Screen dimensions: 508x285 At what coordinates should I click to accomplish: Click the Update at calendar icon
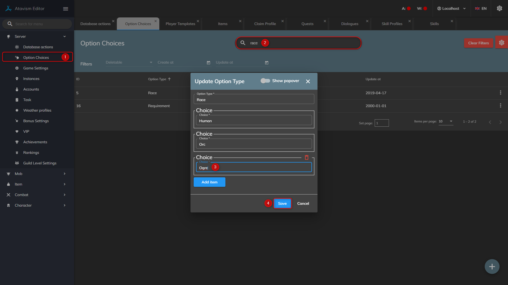point(267,63)
